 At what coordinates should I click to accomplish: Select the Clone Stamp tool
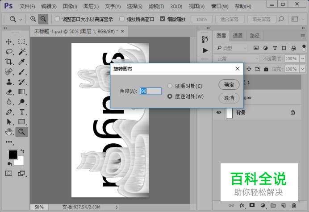[8, 82]
